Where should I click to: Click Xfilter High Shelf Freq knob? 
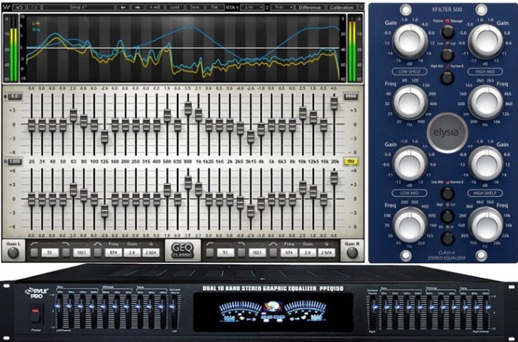pyautogui.click(x=486, y=225)
